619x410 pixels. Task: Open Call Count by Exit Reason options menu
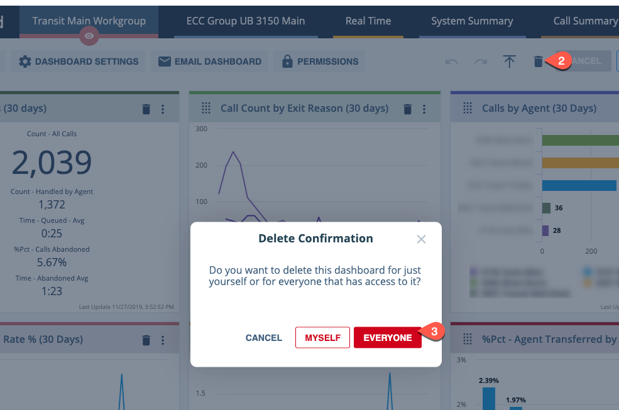[x=424, y=109]
